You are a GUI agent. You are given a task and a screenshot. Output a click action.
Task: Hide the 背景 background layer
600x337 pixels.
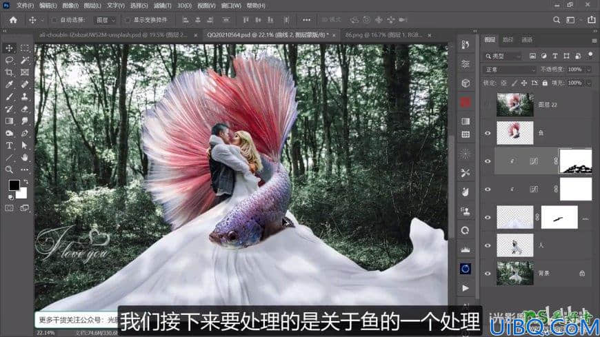point(488,274)
